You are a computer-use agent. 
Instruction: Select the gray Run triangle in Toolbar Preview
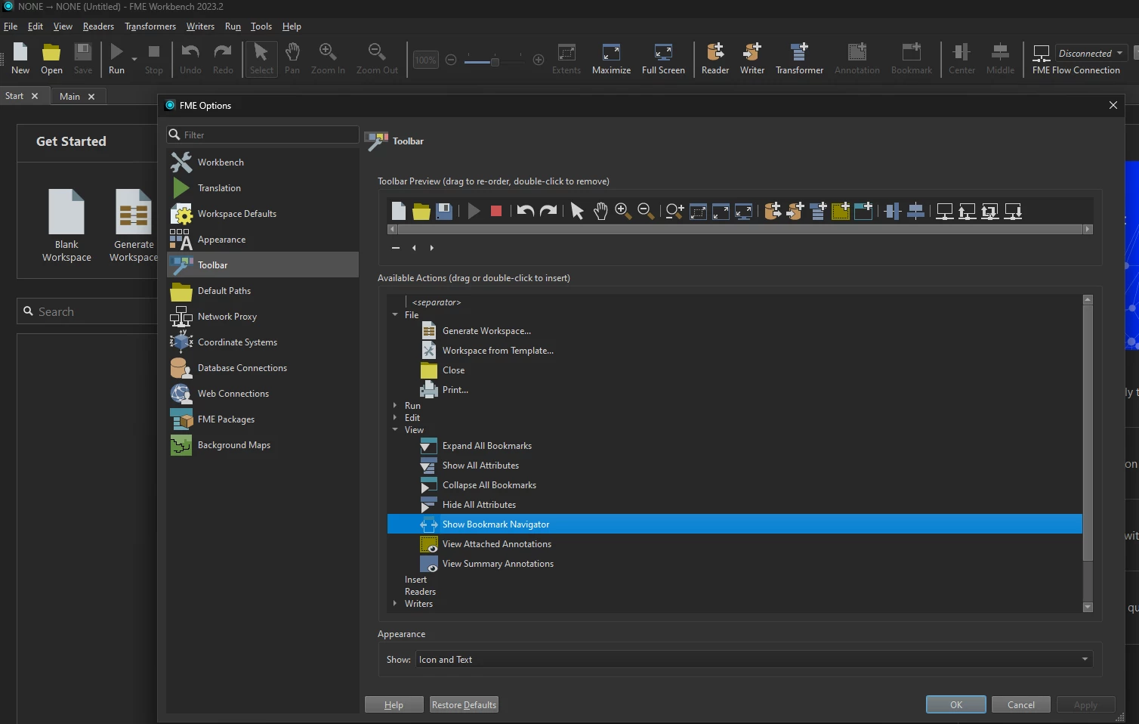tap(474, 211)
